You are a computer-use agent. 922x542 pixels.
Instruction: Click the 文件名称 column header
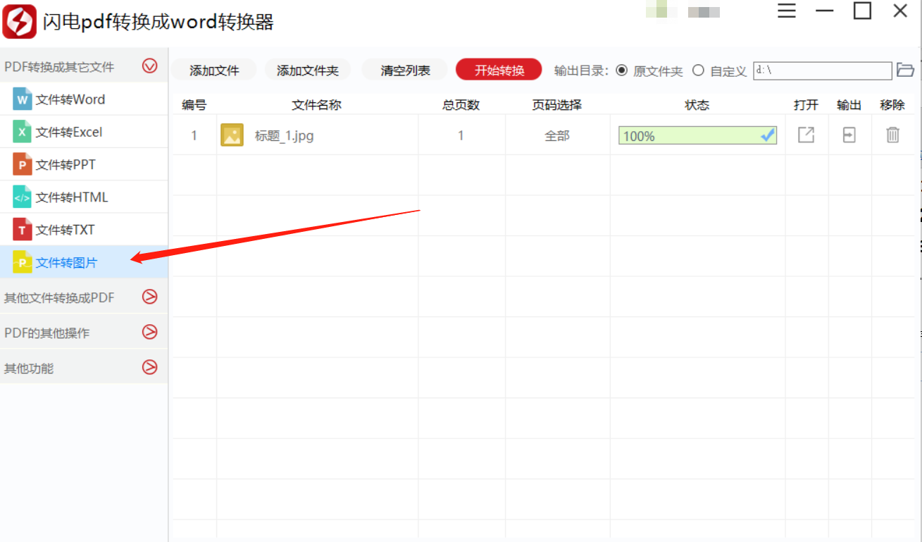coord(317,105)
